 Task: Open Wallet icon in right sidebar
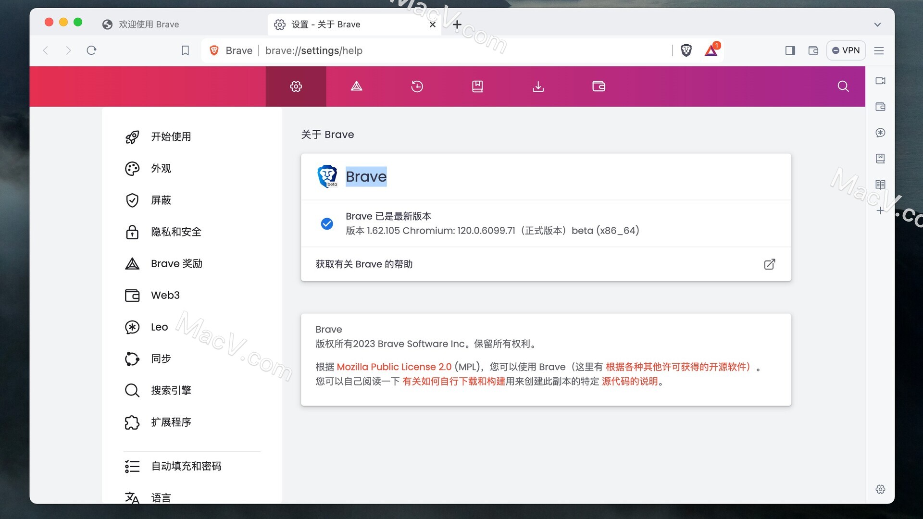pyautogui.click(x=880, y=107)
